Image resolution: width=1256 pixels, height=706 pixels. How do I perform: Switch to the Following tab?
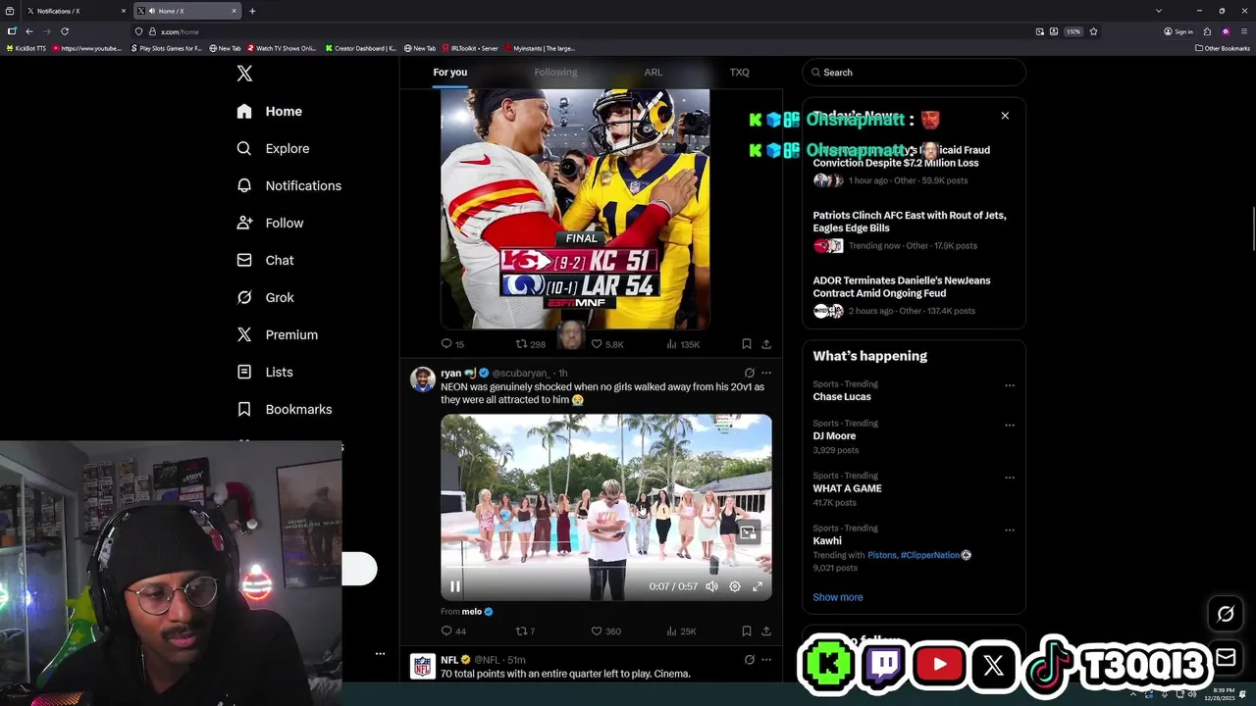coord(555,73)
